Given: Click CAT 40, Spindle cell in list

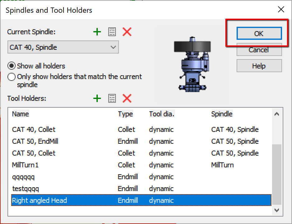Looking at the screenshot, I should tap(235, 129).
